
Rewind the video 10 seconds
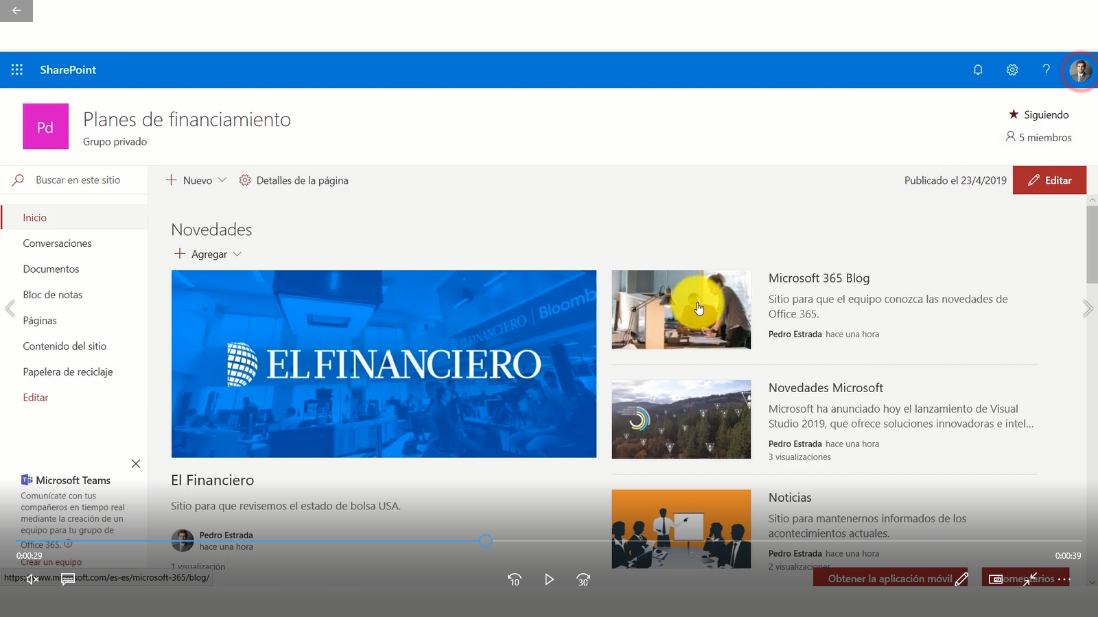click(x=515, y=579)
